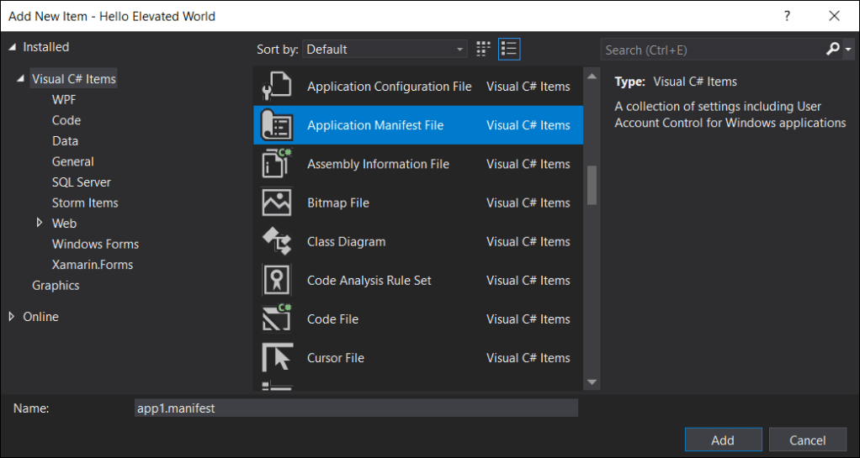Click the Application Configuration File icon
Viewport: 860px width, 458px height.
point(276,87)
